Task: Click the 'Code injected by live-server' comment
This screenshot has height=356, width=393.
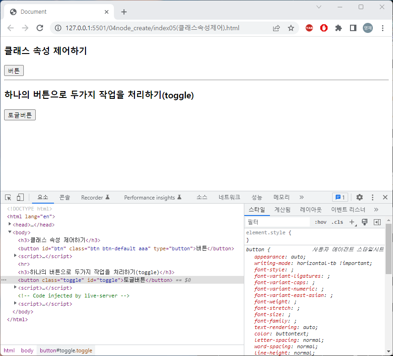Action: (x=74, y=296)
